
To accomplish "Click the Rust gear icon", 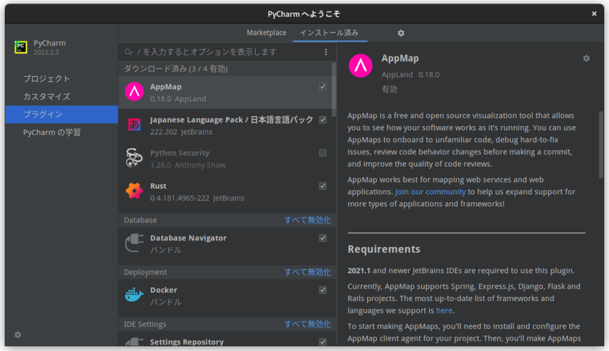I will point(134,191).
